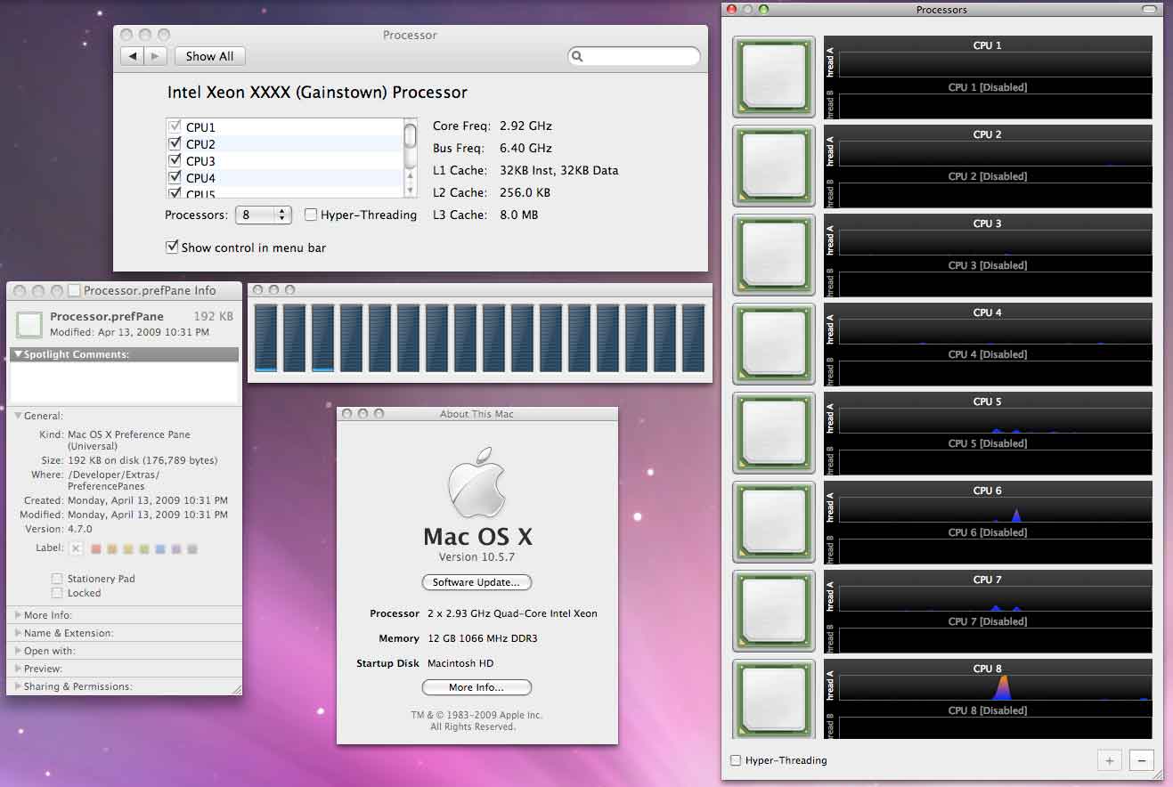This screenshot has width=1173, height=787.
Task: Expand the More Info section
Action: click(18, 615)
